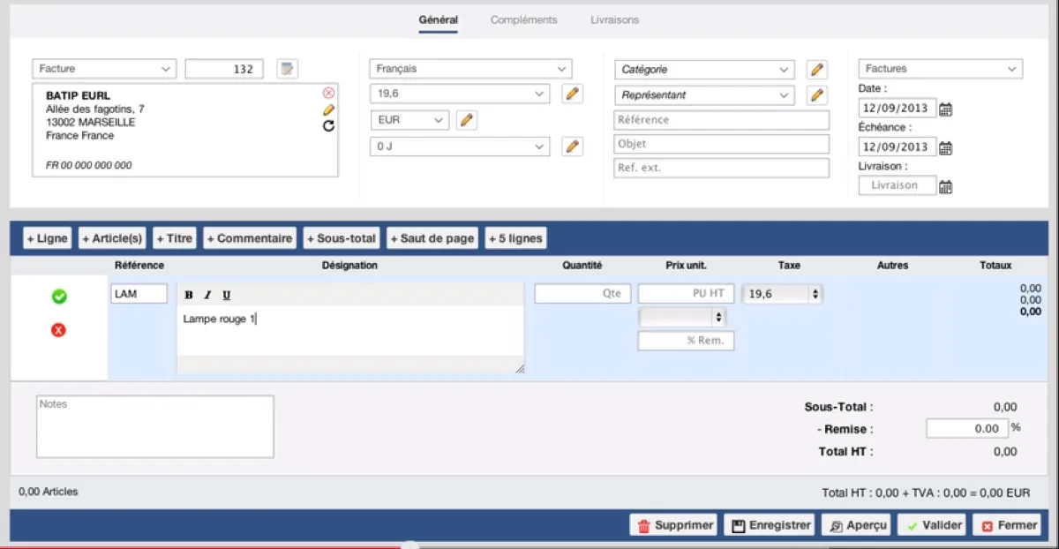
Task: Confirm line with green check icon
Action: (59, 297)
